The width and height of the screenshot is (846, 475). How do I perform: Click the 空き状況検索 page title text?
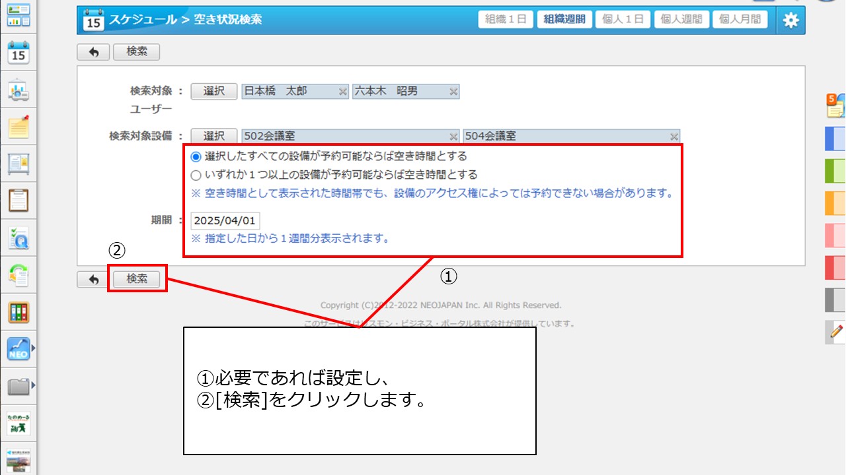click(x=227, y=20)
